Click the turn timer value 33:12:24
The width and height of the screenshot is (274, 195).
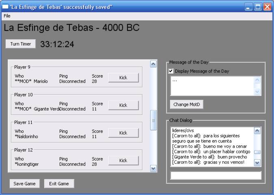57,44
